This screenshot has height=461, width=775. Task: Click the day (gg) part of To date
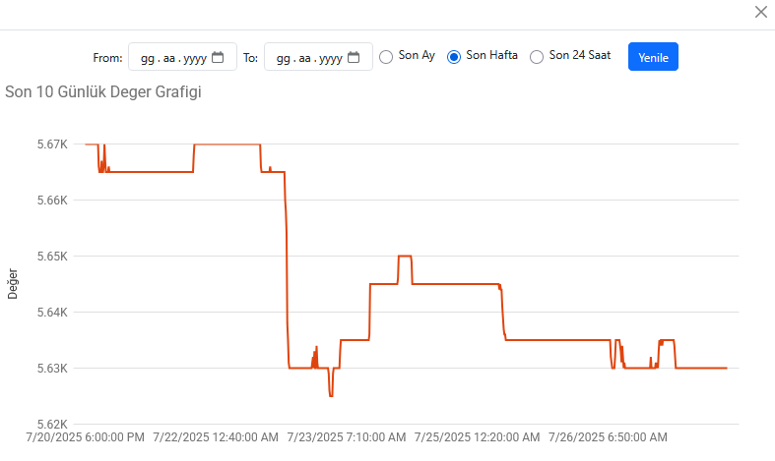(283, 58)
